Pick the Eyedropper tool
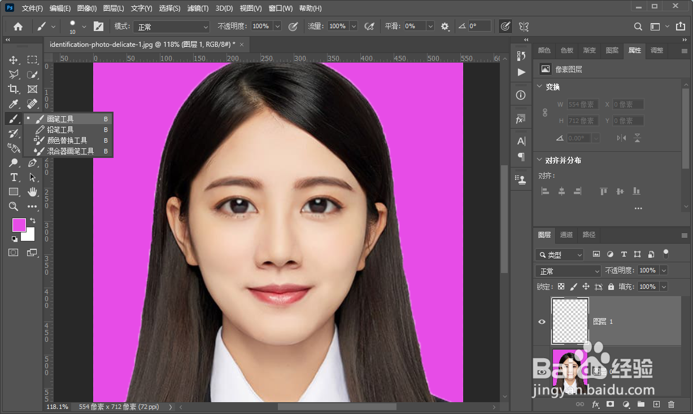The image size is (693, 414). coord(14,104)
